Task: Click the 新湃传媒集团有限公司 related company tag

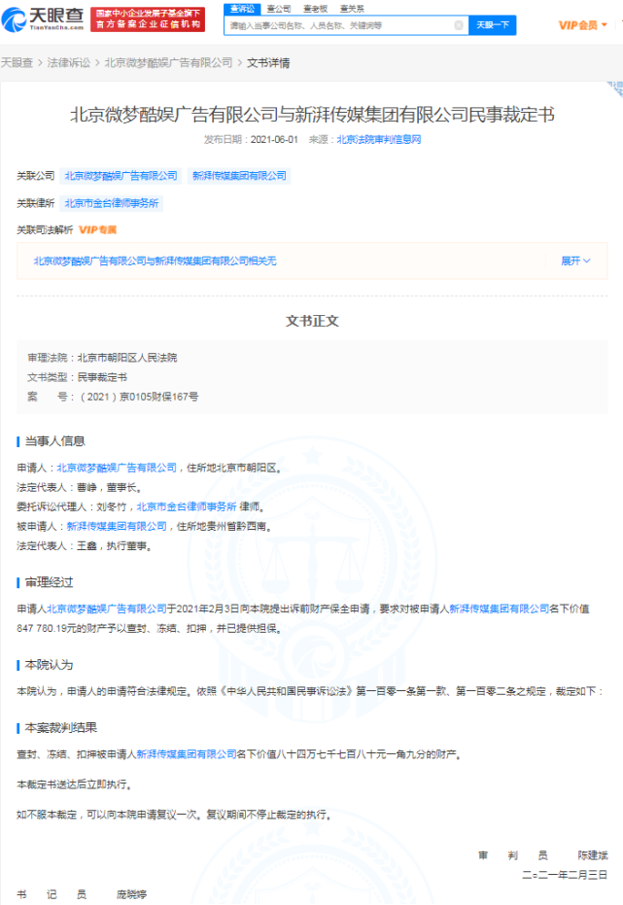Action: [x=239, y=176]
